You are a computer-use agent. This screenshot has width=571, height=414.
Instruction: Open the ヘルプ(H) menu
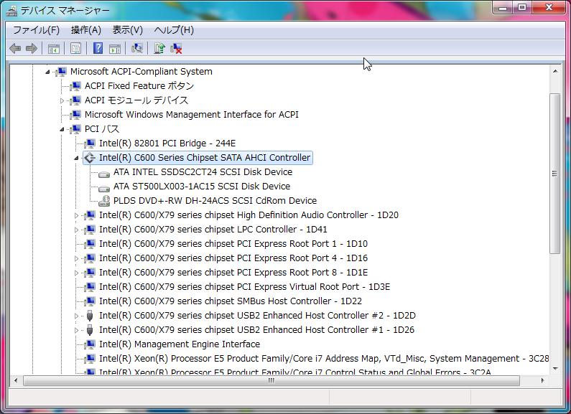(x=174, y=30)
